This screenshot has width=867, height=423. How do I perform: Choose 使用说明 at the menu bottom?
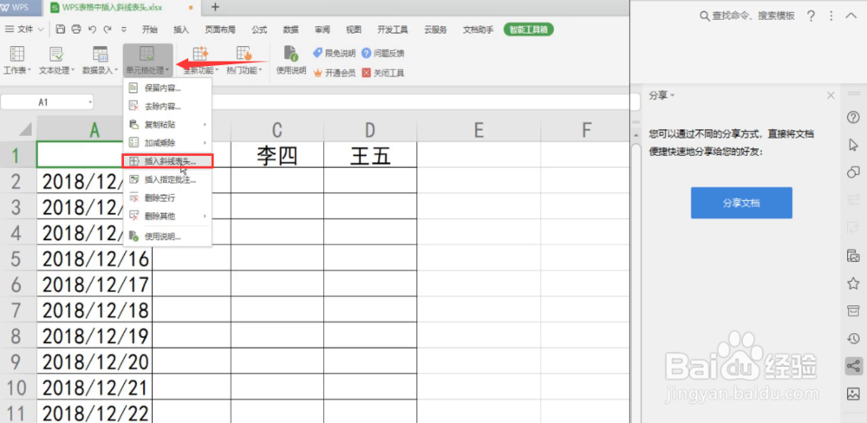(167, 237)
